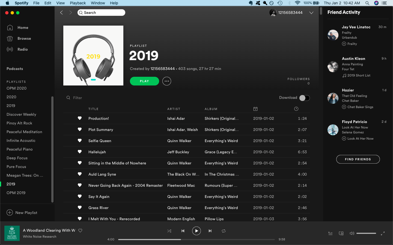Open the Ishai Adar artist for Production!
Screen dimensions: 393x245
(176, 118)
